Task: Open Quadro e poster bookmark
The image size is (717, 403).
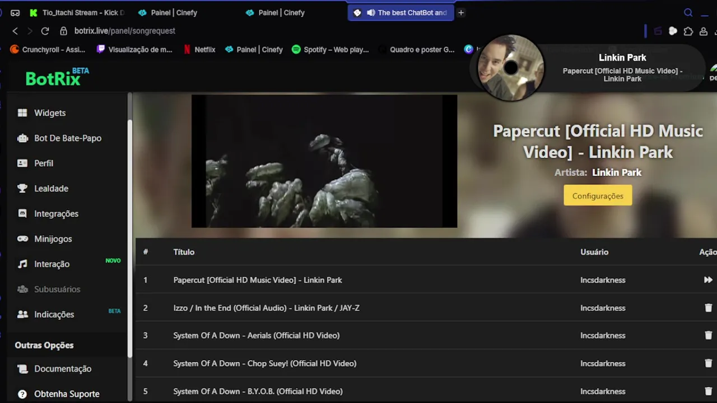Action: [x=416, y=49]
